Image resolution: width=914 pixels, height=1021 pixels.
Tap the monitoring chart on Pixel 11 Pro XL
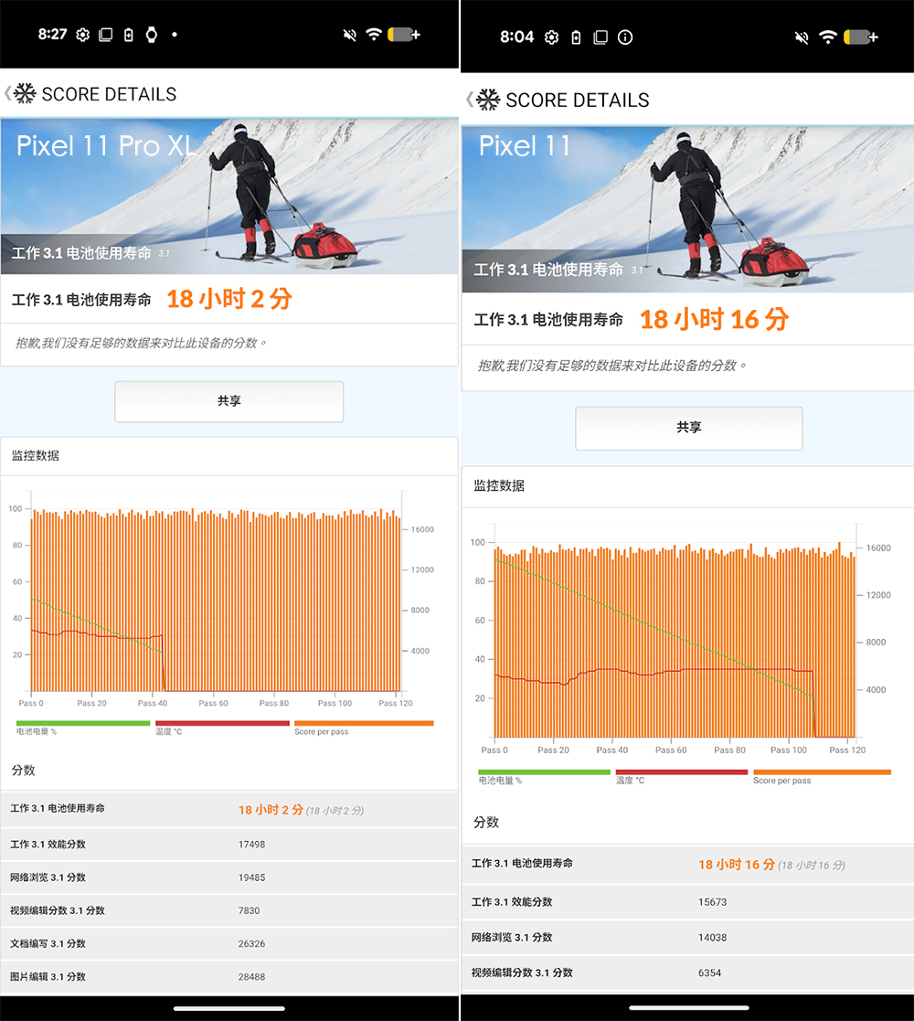(x=221, y=599)
